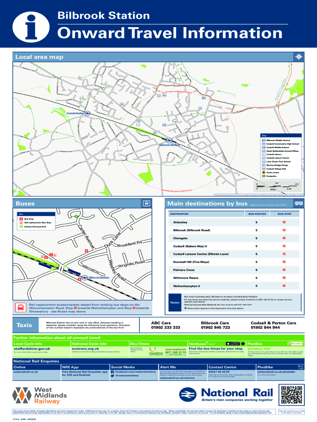
Task: Click the bus icon in the Buses header
Action: tap(146, 204)
